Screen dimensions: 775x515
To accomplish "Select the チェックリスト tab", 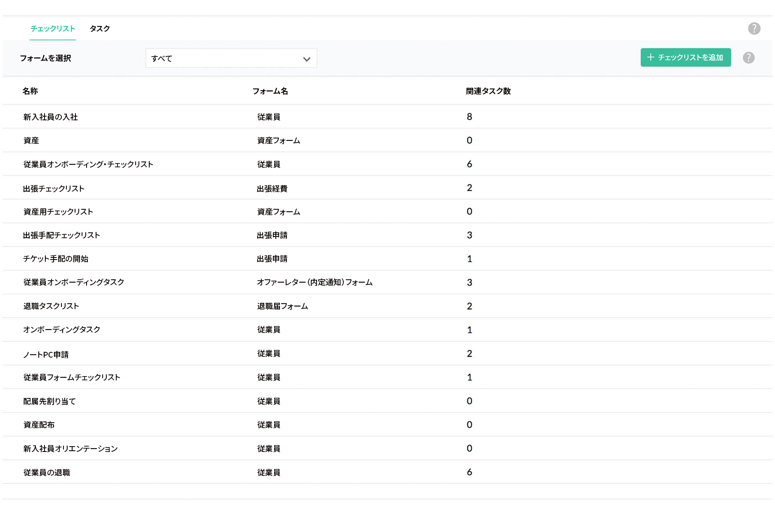I will [x=53, y=28].
